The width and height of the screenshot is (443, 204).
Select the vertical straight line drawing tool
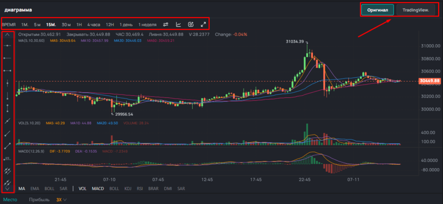click(8, 83)
